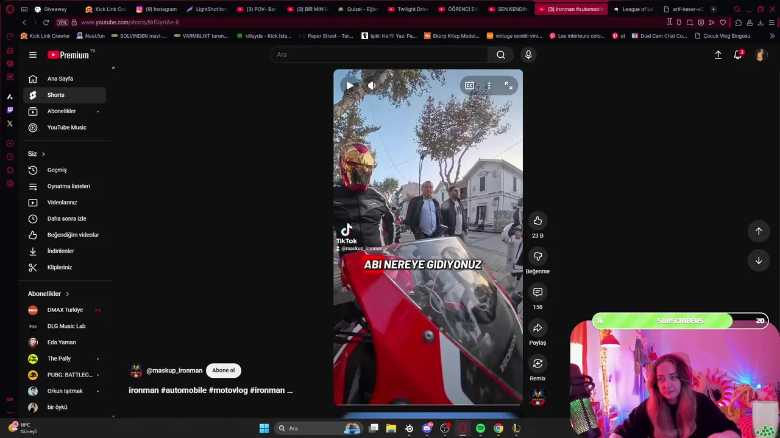The width and height of the screenshot is (780, 438).
Task: Expand the Abonelikler section header chevron
Action: pos(67,294)
